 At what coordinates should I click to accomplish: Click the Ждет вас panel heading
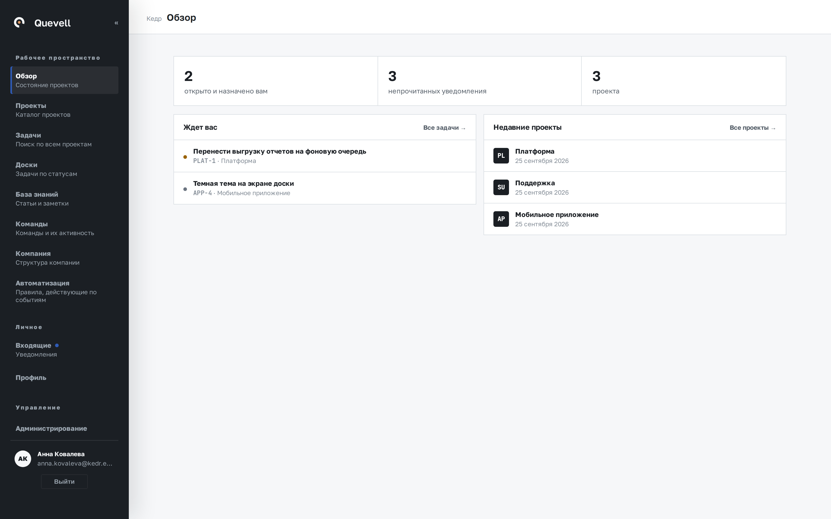(200, 127)
